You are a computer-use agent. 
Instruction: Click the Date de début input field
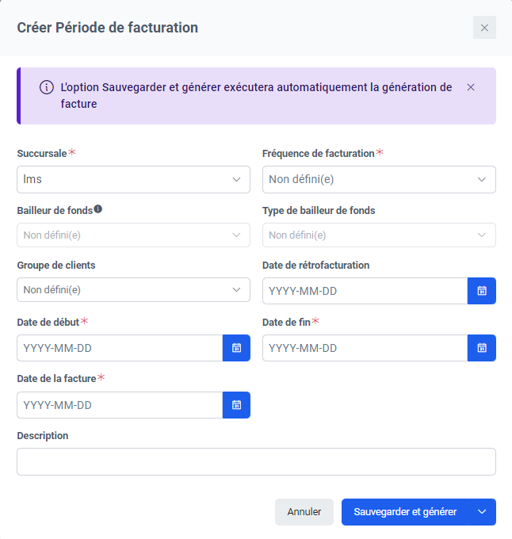[x=119, y=348]
